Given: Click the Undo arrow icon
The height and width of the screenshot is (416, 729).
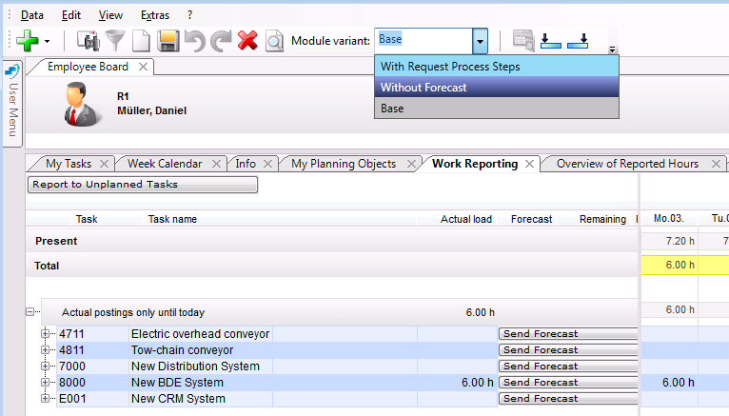Looking at the screenshot, I should click(195, 41).
